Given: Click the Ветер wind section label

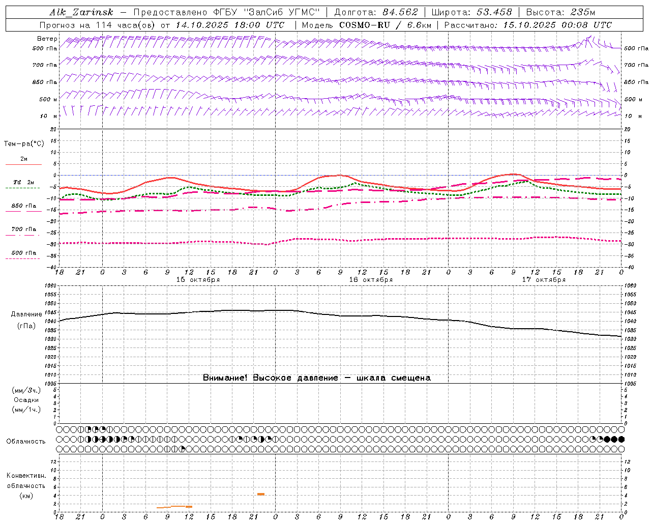Looking at the screenshot, I should pos(47,39).
